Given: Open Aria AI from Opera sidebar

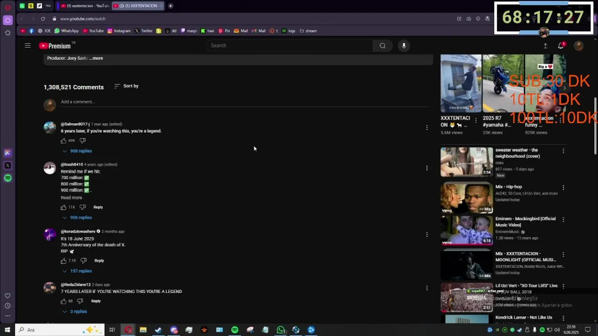Looking at the screenshot, I should (x=7, y=153).
